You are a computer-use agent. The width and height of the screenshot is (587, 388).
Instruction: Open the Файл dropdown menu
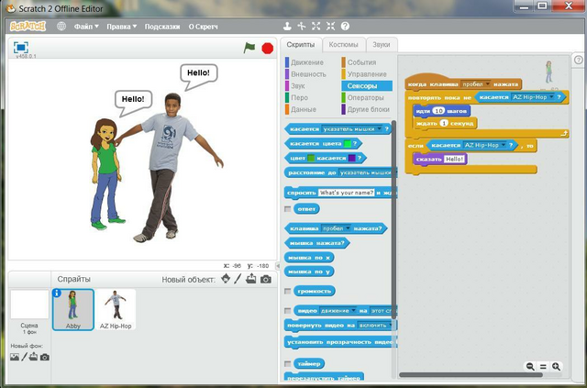[x=86, y=27]
